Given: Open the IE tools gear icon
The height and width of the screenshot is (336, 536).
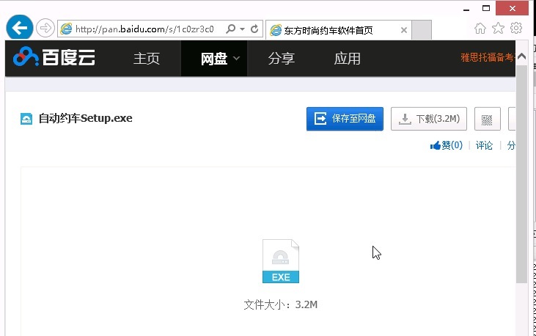Looking at the screenshot, I should pos(516,29).
